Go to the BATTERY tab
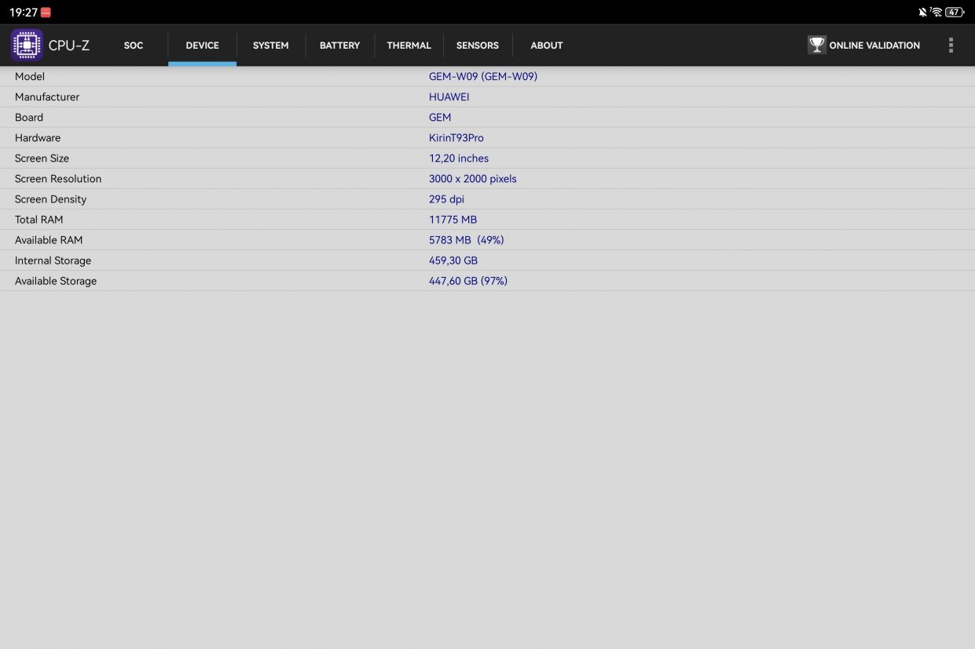Image resolution: width=975 pixels, height=649 pixels. click(339, 45)
